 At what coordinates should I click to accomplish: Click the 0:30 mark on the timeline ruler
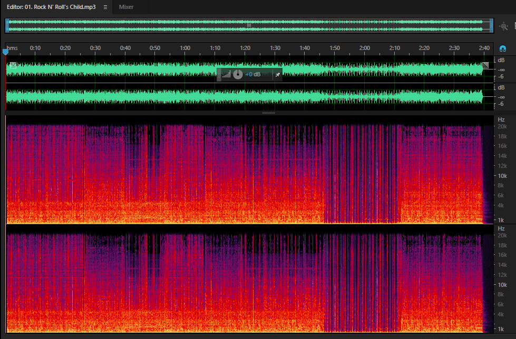click(95, 48)
